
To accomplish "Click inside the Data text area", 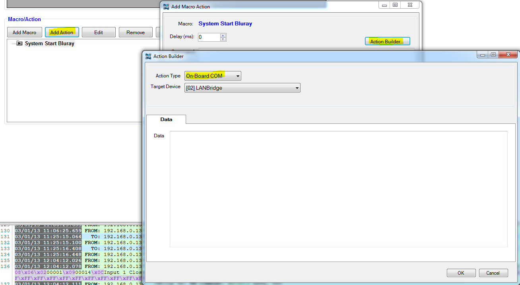I will click(338, 189).
